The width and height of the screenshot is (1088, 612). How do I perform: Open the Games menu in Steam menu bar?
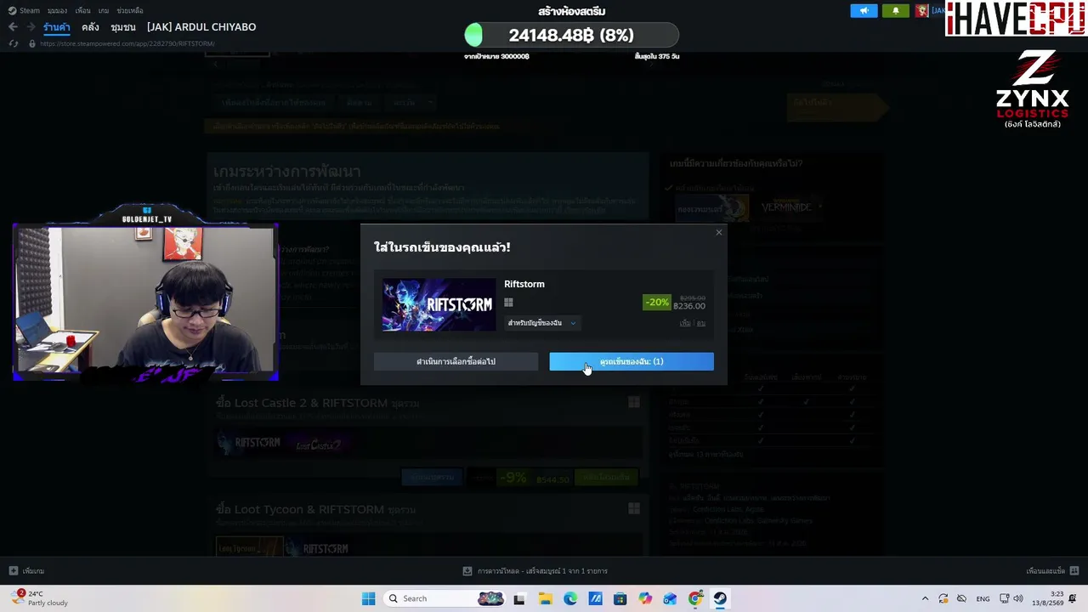point(104,10)
